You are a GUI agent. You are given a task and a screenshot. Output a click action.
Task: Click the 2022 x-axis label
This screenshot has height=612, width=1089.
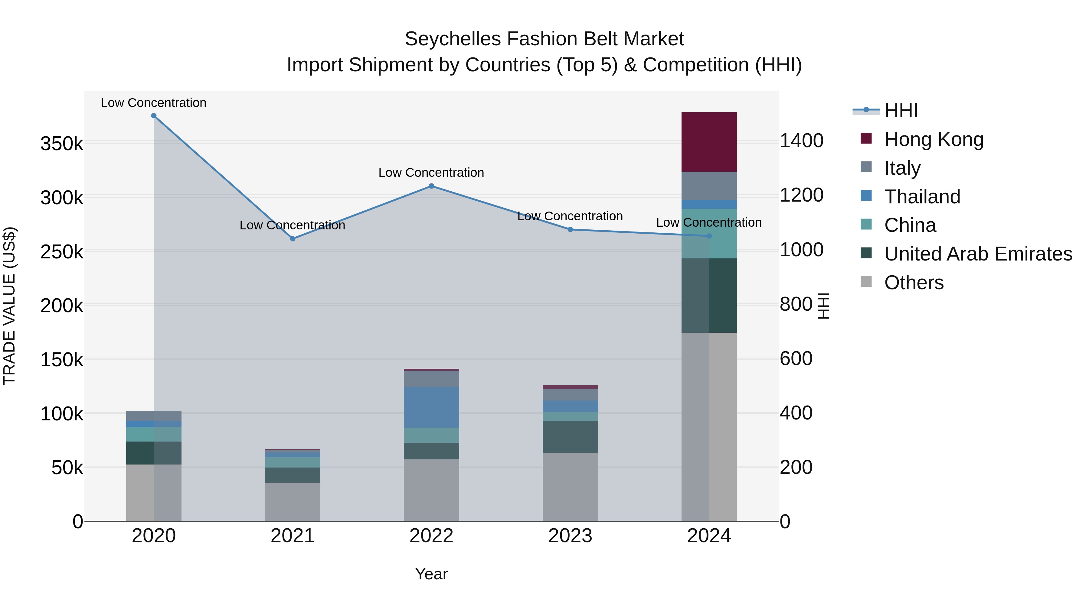(431, 536)
